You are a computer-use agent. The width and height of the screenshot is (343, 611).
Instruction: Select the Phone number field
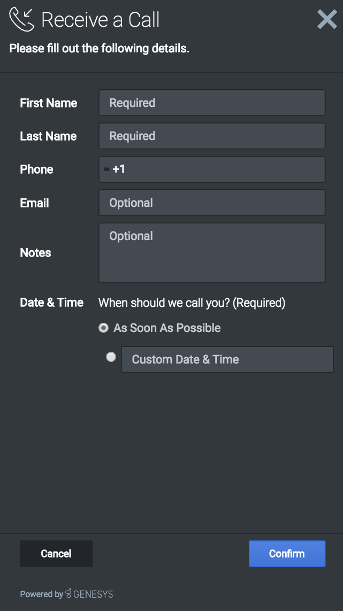tap(219, 169)
